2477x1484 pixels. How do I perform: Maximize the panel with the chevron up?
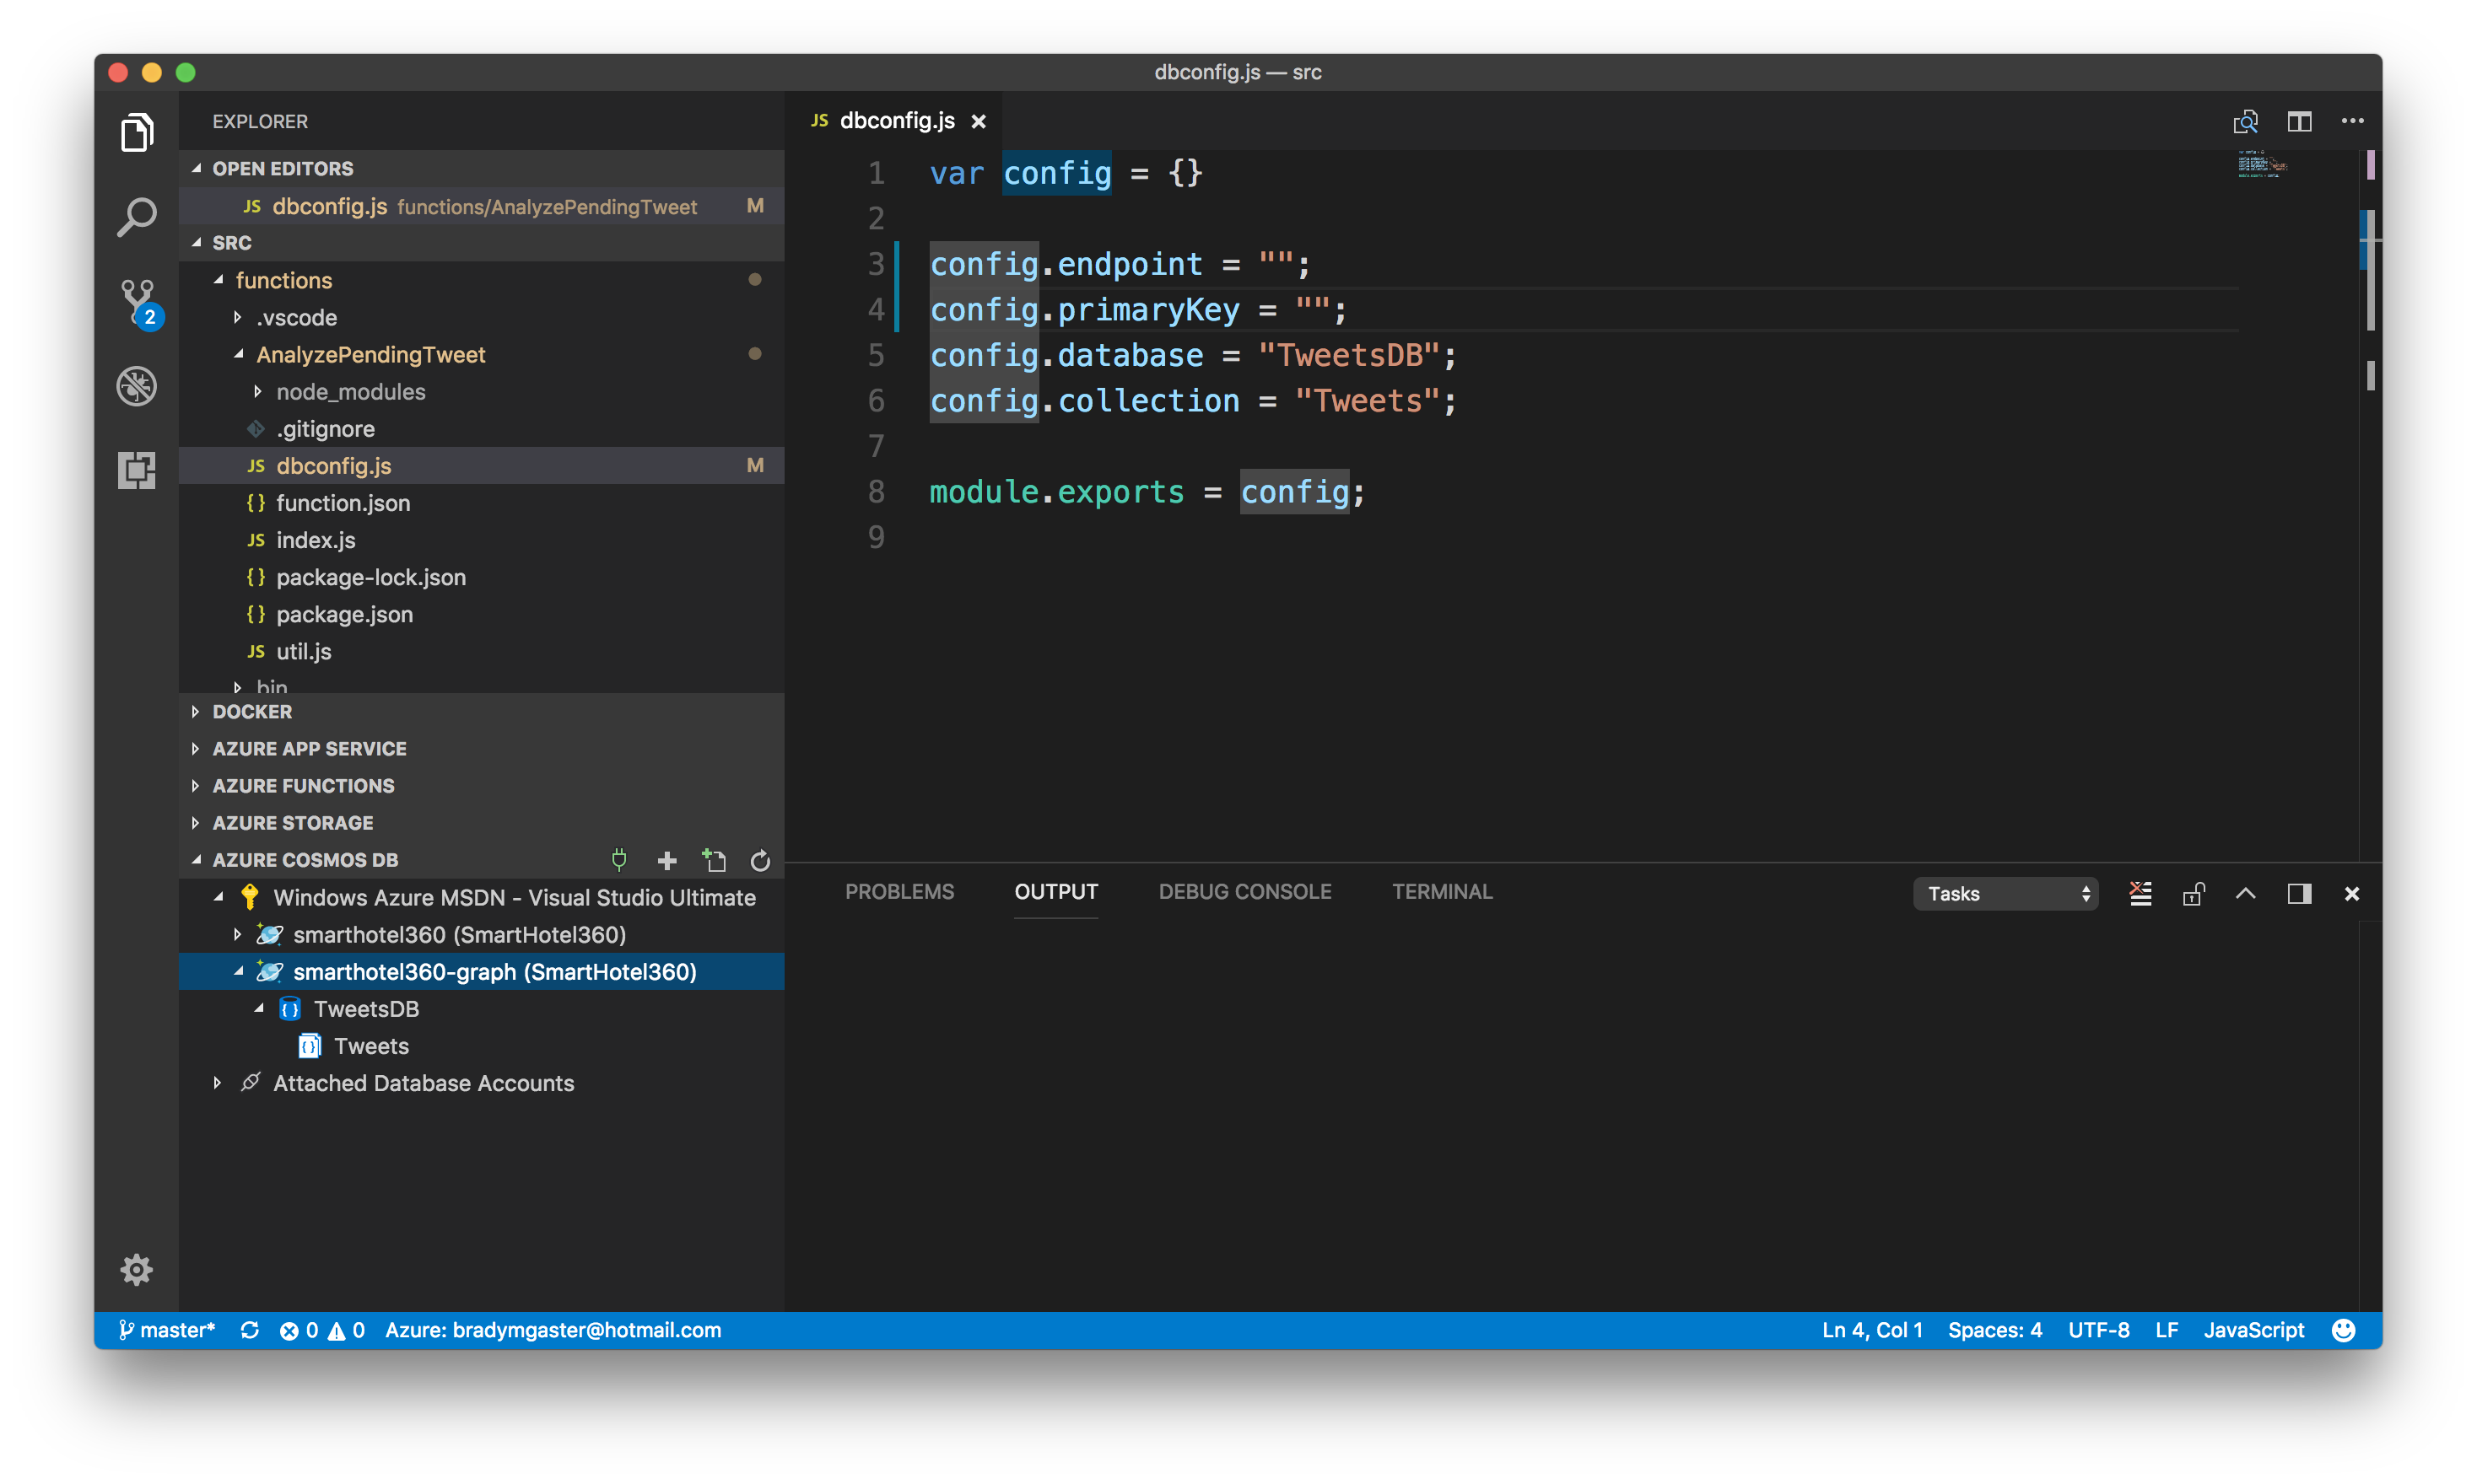(x=2246, y=894)
